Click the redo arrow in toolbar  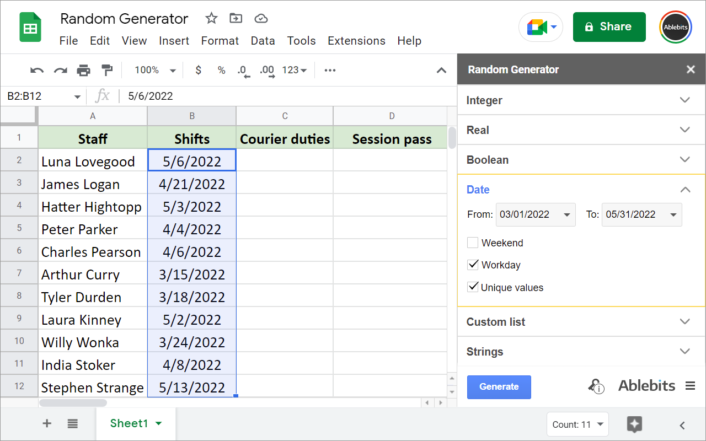point(60,70)
